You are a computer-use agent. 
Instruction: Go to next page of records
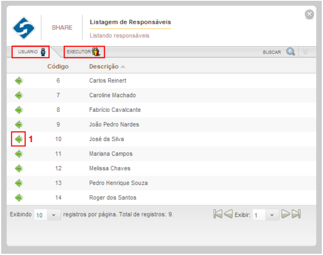coord(286,214)
